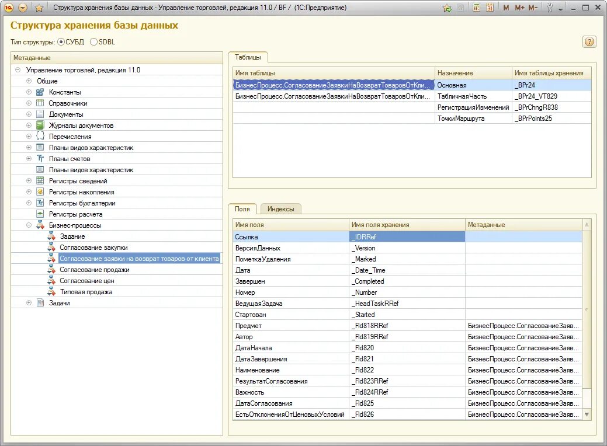This screenshot has width=607, height=446.
Task: Click scroll up arrow of fields table
Action: coord(587,224)
